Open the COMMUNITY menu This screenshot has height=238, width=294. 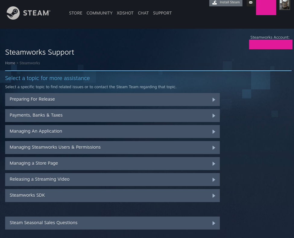coord(100,13)
